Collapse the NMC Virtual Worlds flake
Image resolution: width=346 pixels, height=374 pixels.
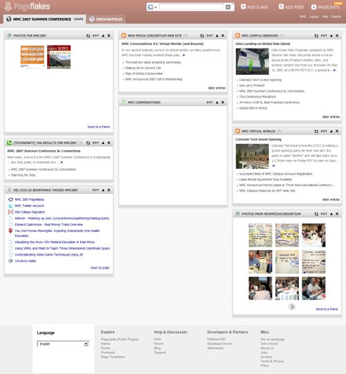pyautogui.click(x=331, y=131)
